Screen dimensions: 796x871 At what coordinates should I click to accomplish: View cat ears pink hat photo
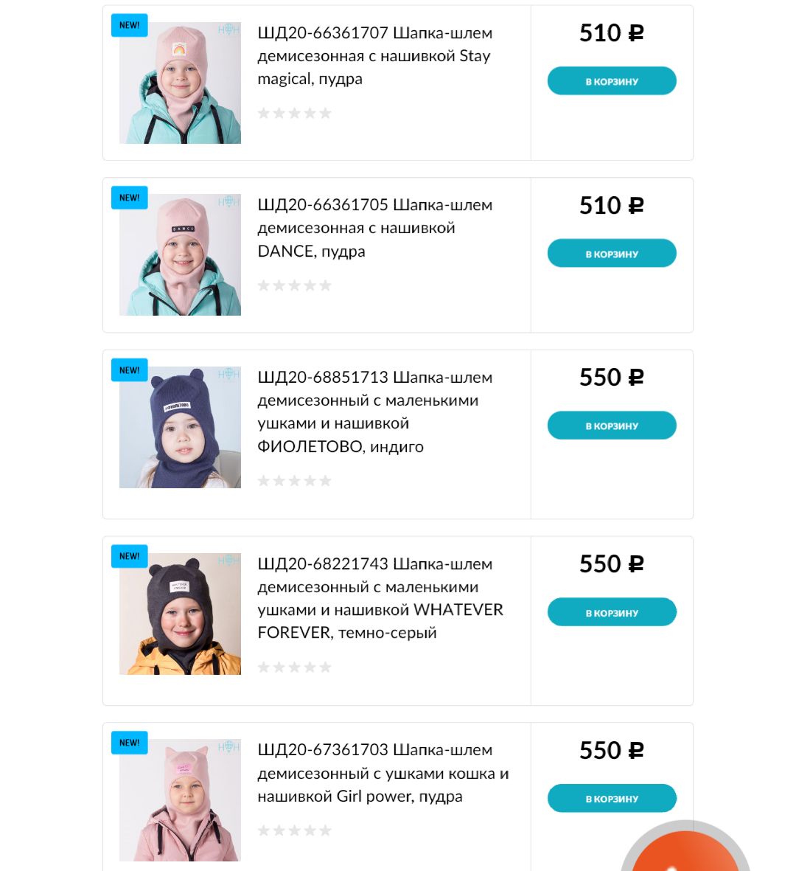pyautogui.click(x=180, y=800)
